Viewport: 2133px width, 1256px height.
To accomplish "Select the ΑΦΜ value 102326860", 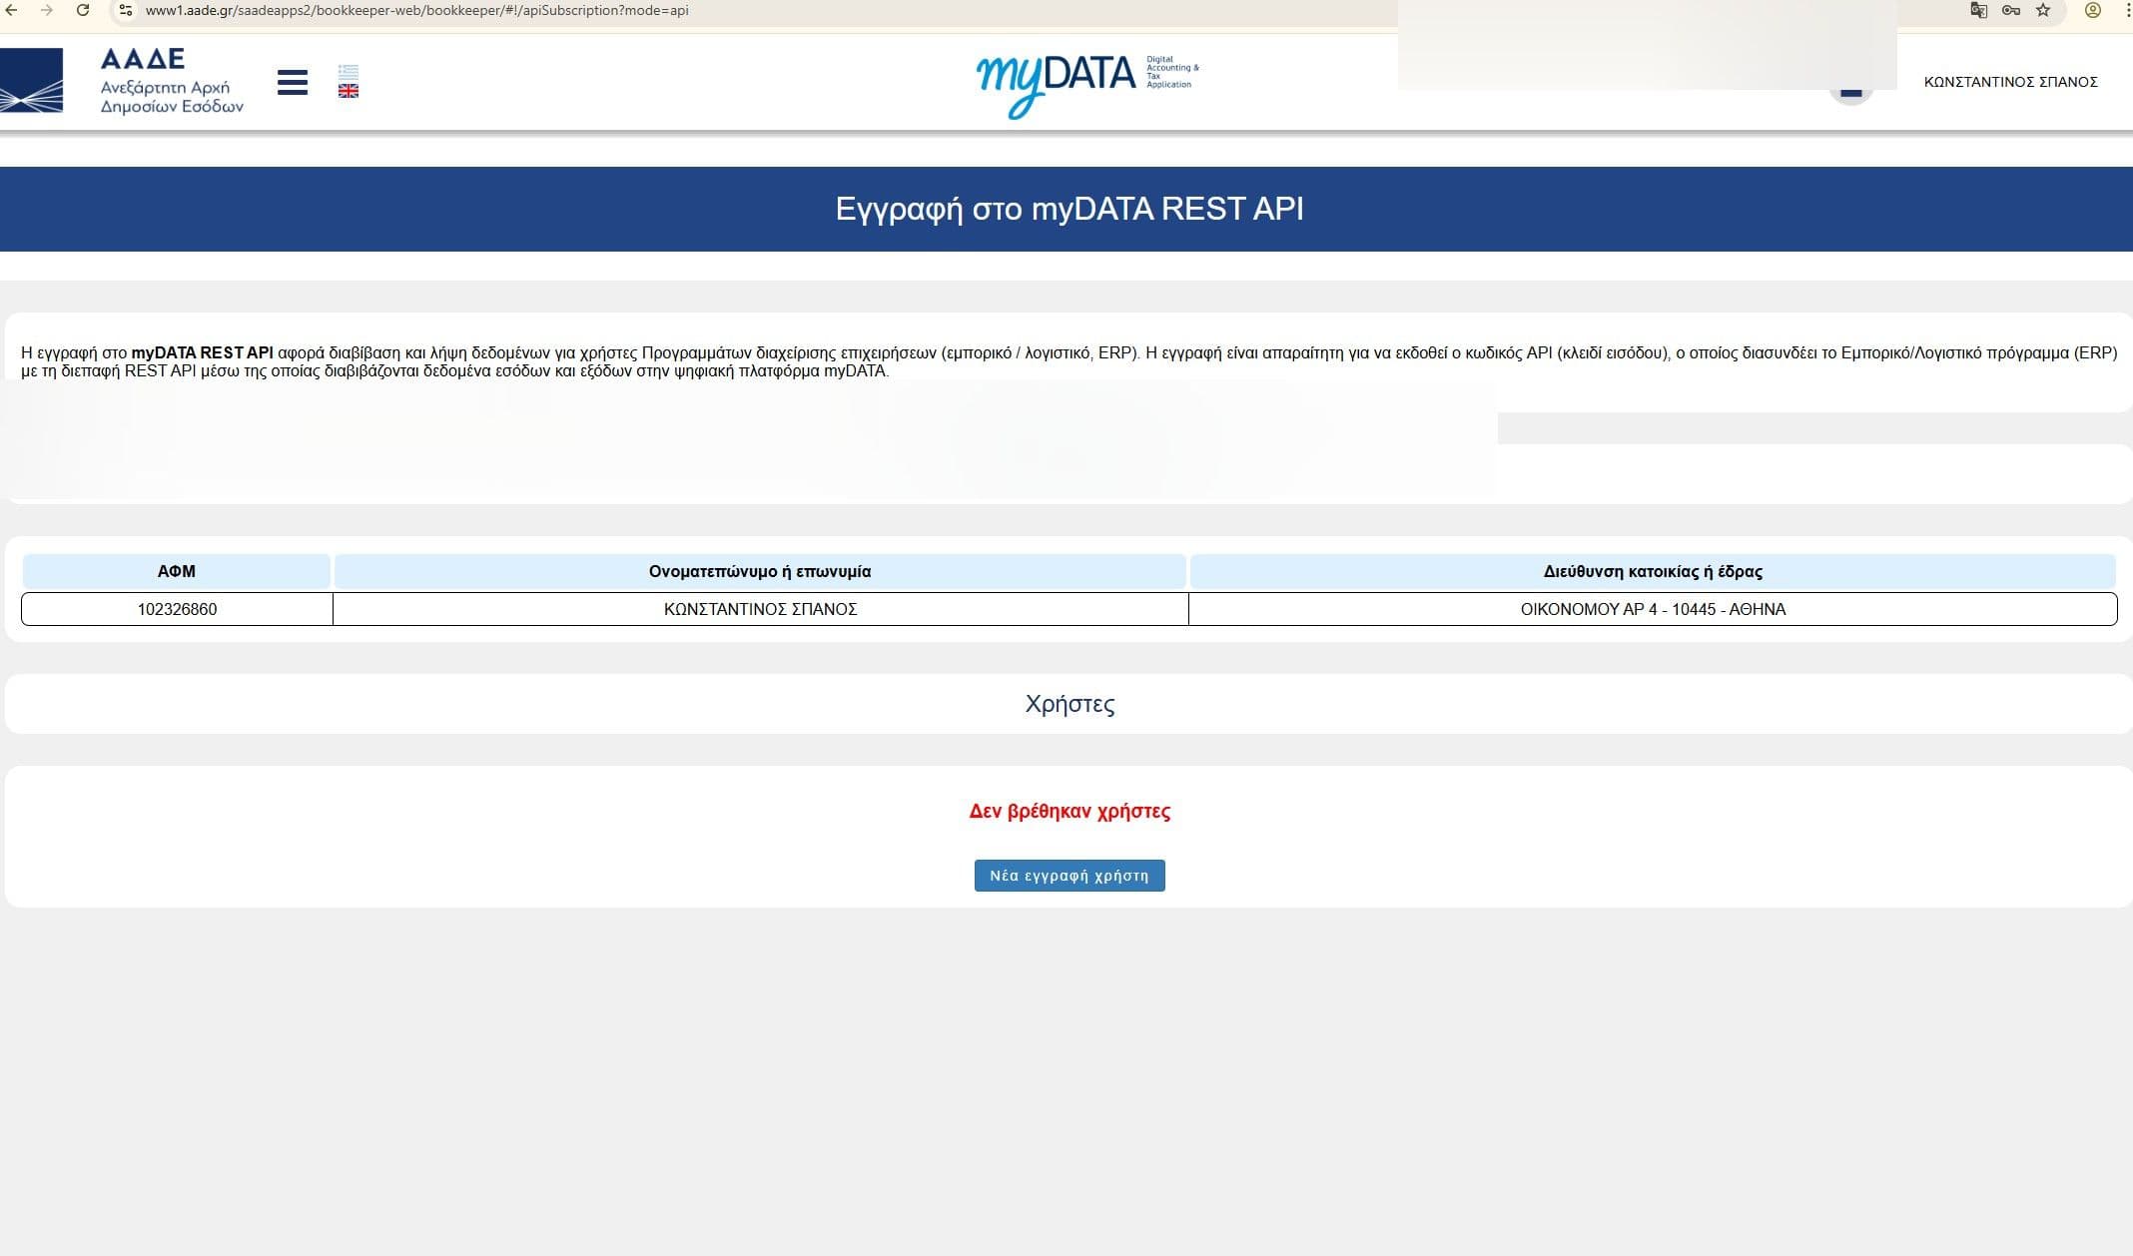I will point(177,609).
